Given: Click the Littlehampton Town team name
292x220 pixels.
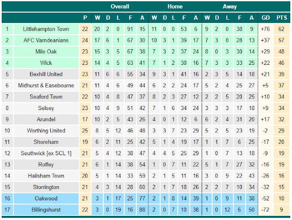Looking at the screenshot, I should [46, 29].
